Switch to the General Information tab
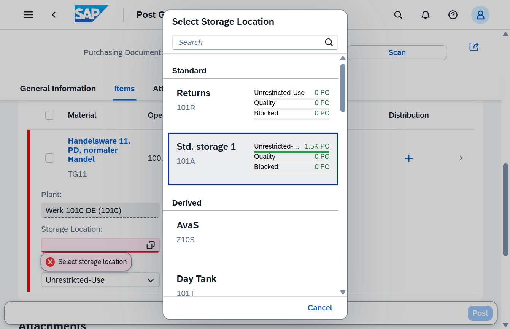Viewport: 510px width, 329px height. coord(58,89)
